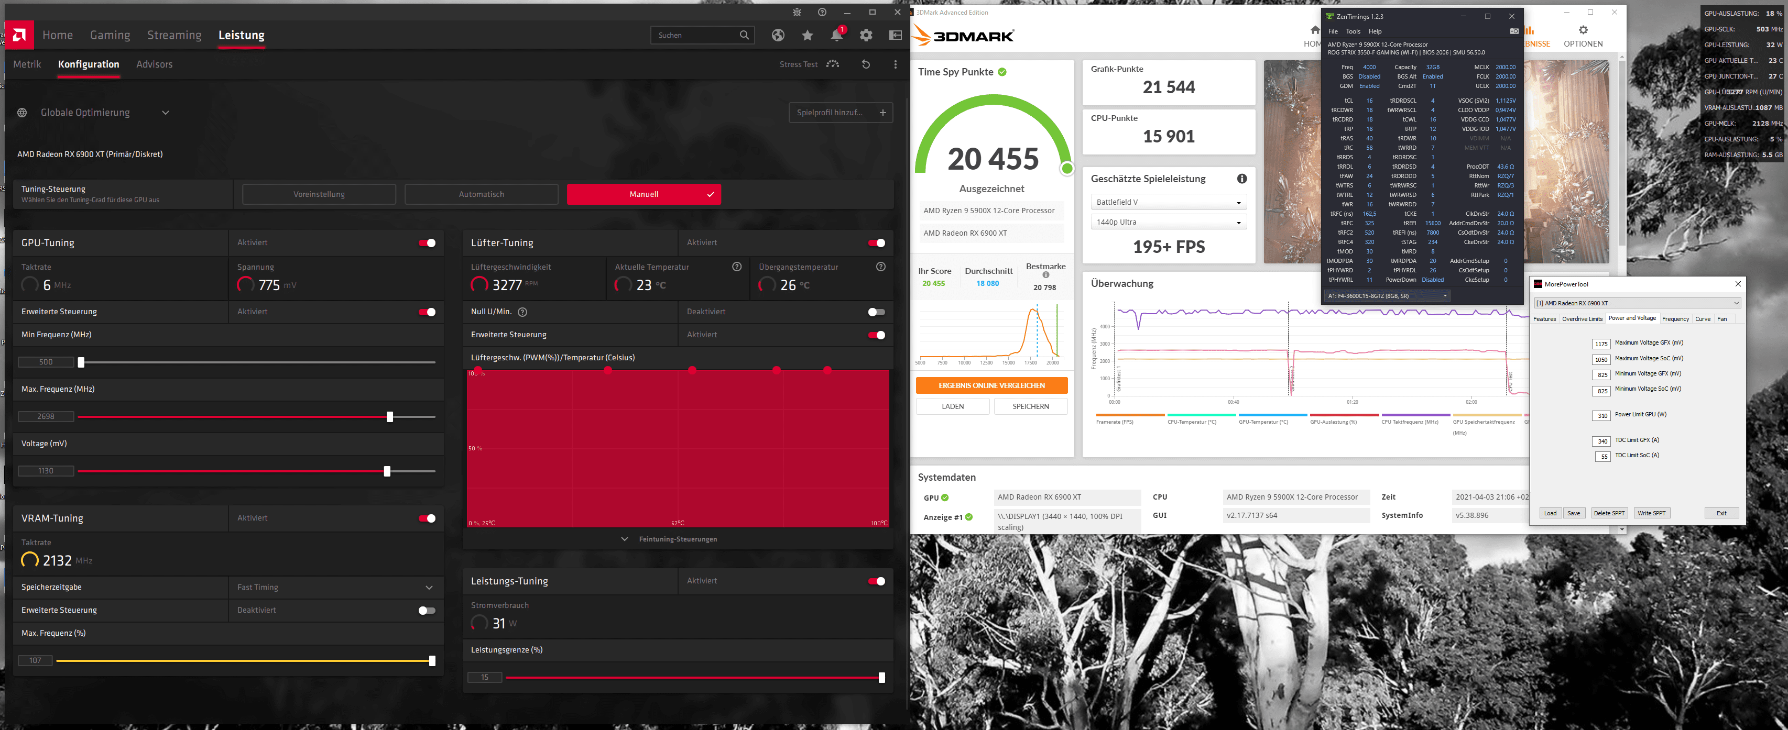Open ZenTimings Tools menu
Image resolution: width=1788 pixels, height=730 pixels.
1353,31
